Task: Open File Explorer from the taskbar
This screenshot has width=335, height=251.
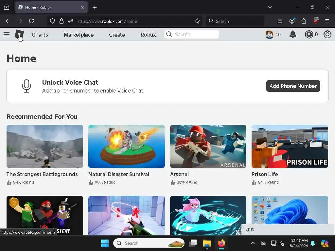Action: (x=207, y=243)
